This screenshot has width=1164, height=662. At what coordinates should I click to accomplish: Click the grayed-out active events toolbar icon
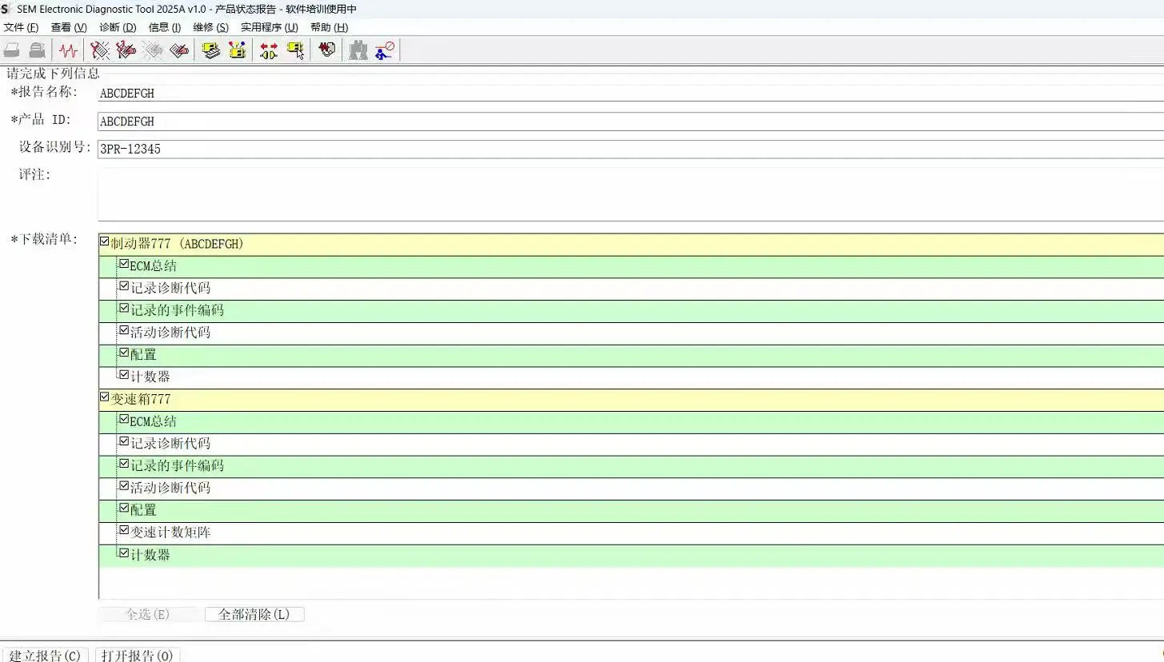click(x=153, y=50)
